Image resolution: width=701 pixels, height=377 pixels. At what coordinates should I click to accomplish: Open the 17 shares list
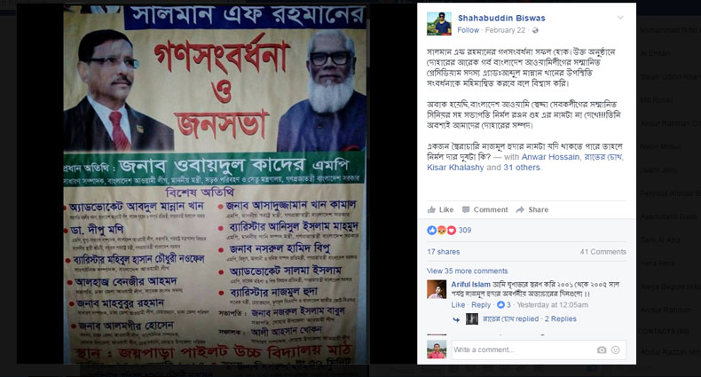pos(443,252)
